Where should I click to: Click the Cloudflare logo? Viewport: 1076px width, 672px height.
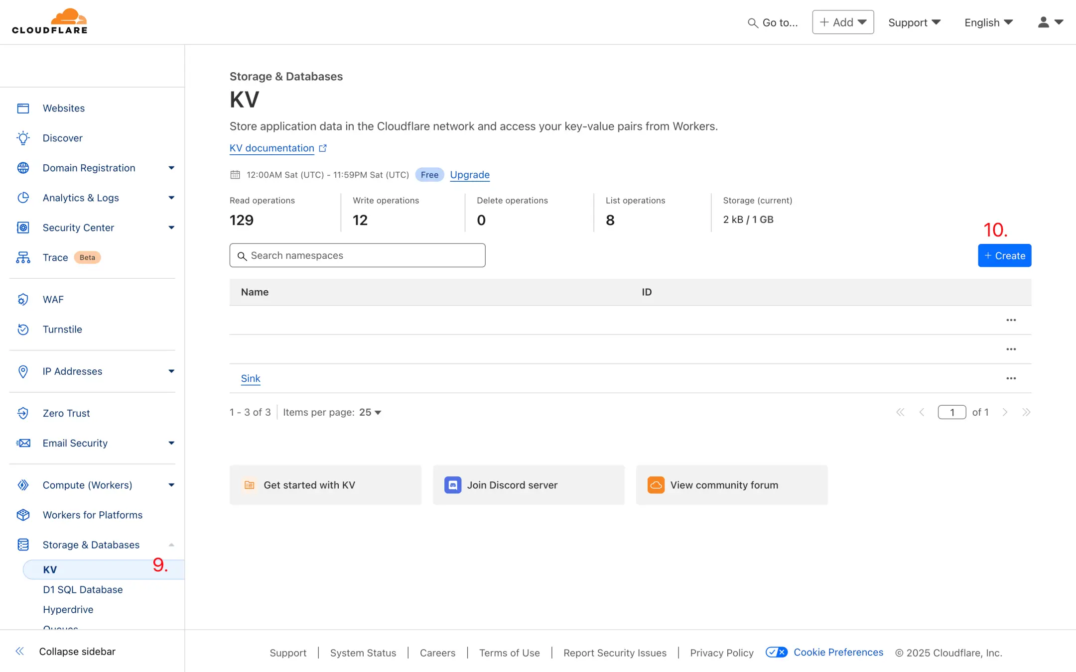[x=50, y=21]
